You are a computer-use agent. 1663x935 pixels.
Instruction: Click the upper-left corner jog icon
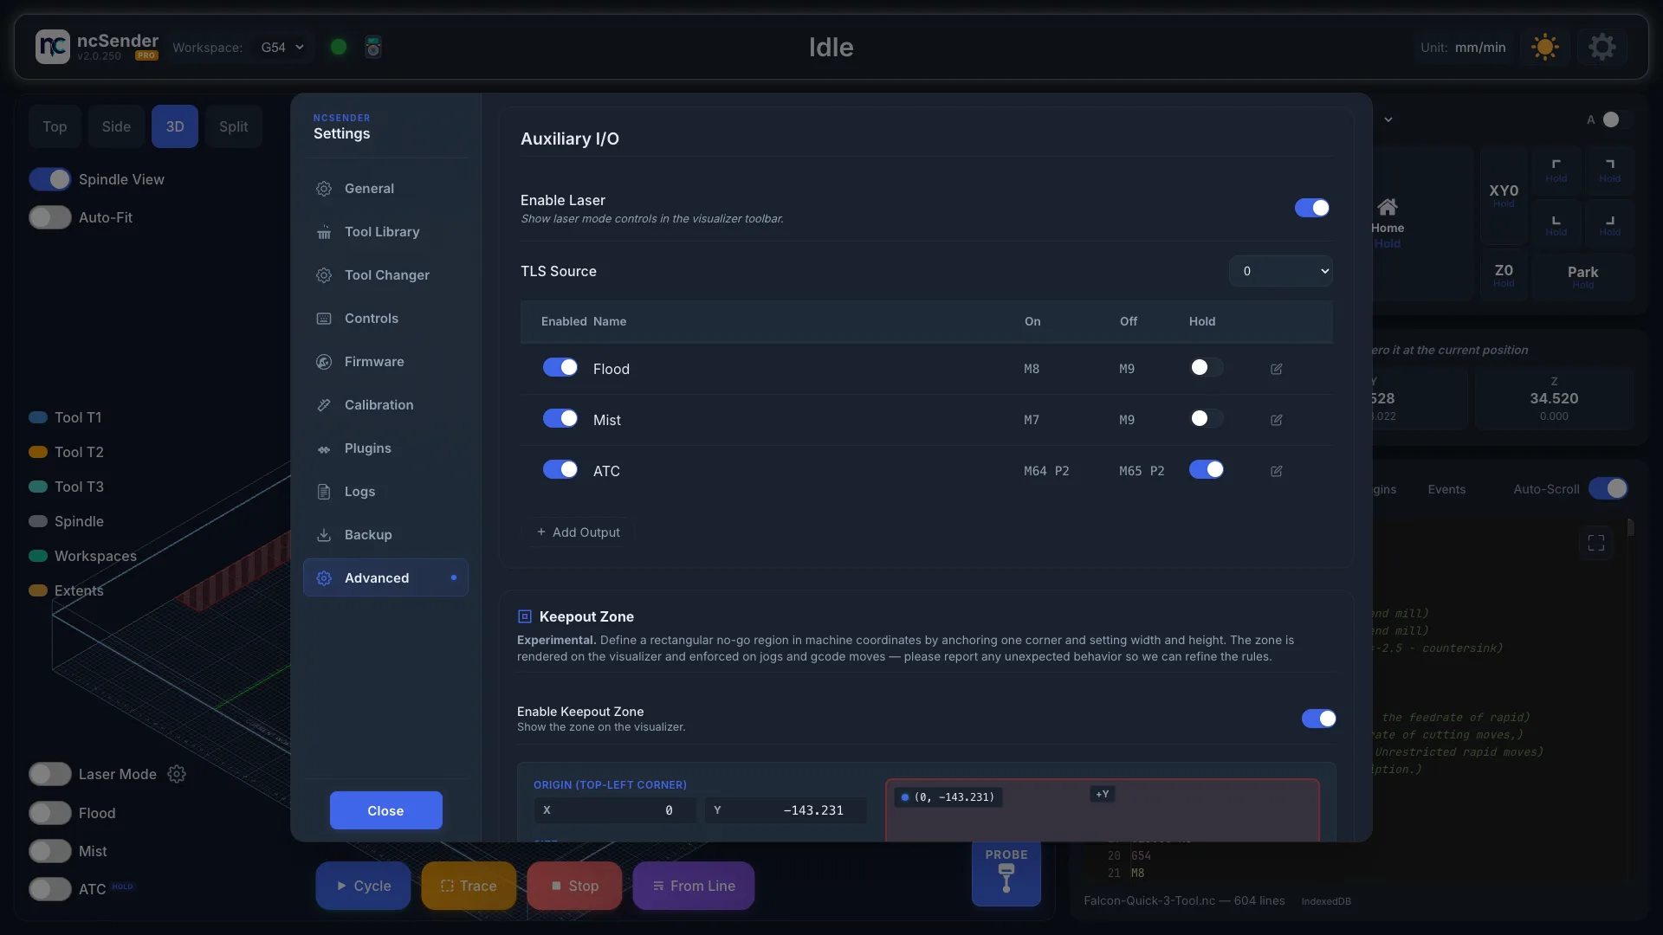pyautogui.click(x=1556, y=169)
